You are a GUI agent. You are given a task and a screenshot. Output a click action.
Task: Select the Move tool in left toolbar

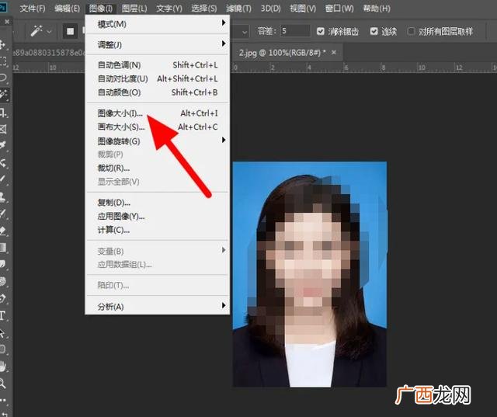point(2,44)
